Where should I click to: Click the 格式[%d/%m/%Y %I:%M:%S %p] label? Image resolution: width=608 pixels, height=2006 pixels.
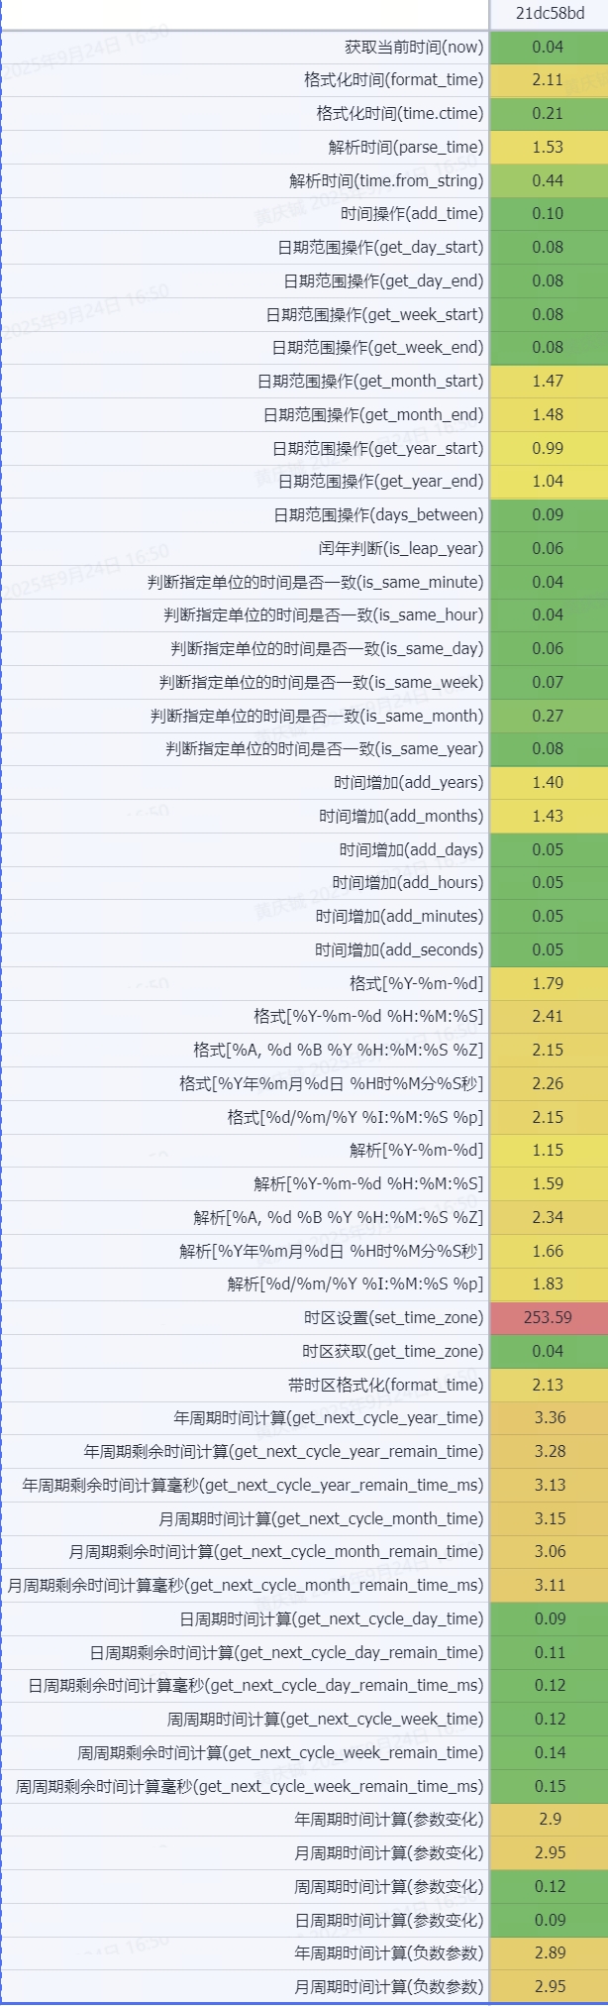(x=355, y=1117)
